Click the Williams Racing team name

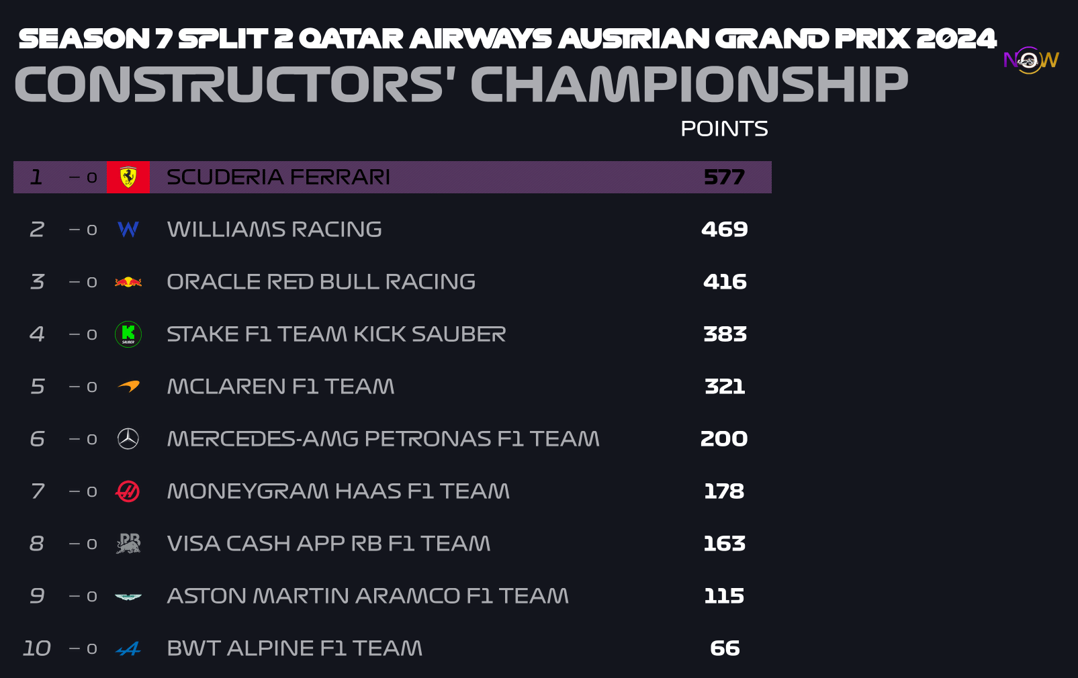274,230
